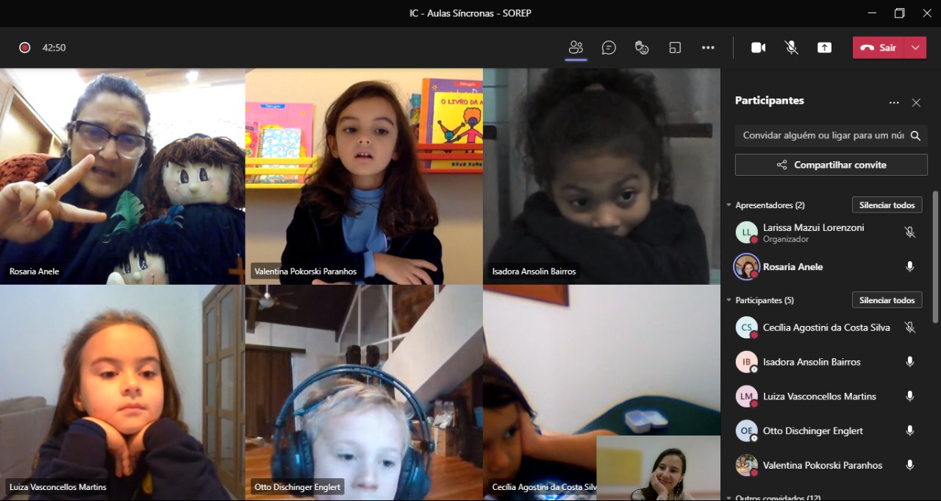Click Larissa Mazui Lorenzoni's muted microphone icon
This screenshot has height=501, width=941.
tap(910, 232)
